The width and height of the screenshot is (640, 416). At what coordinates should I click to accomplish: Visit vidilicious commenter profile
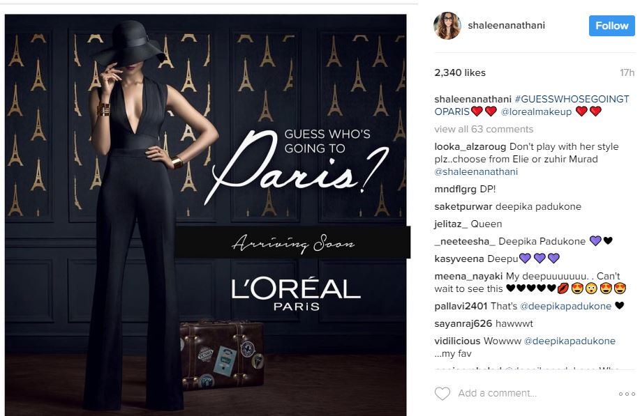pyautogui.click(x=457, y=341)
